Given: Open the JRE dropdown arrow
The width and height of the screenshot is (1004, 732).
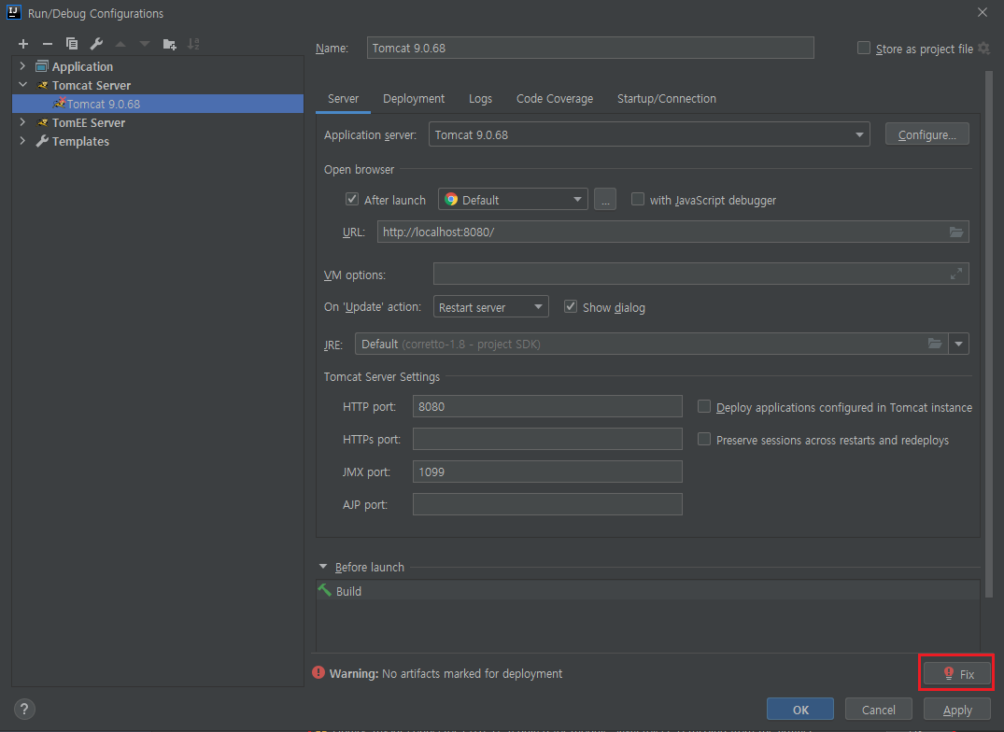Looking at the screenshot, I should 958,344.
